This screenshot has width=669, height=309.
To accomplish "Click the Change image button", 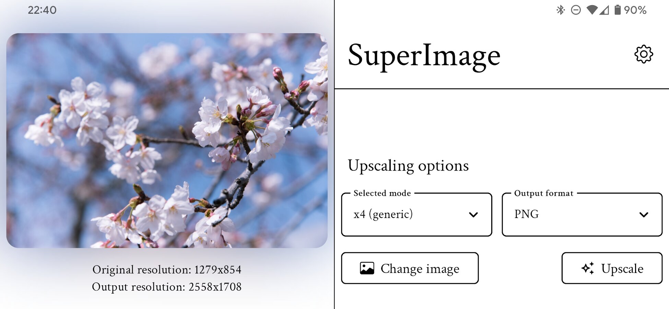I will coord(410,268).
